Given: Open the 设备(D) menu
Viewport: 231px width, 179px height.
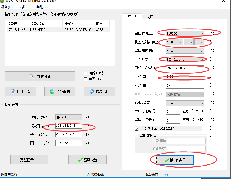Looking at the screenshot, I should pos(7,7).
